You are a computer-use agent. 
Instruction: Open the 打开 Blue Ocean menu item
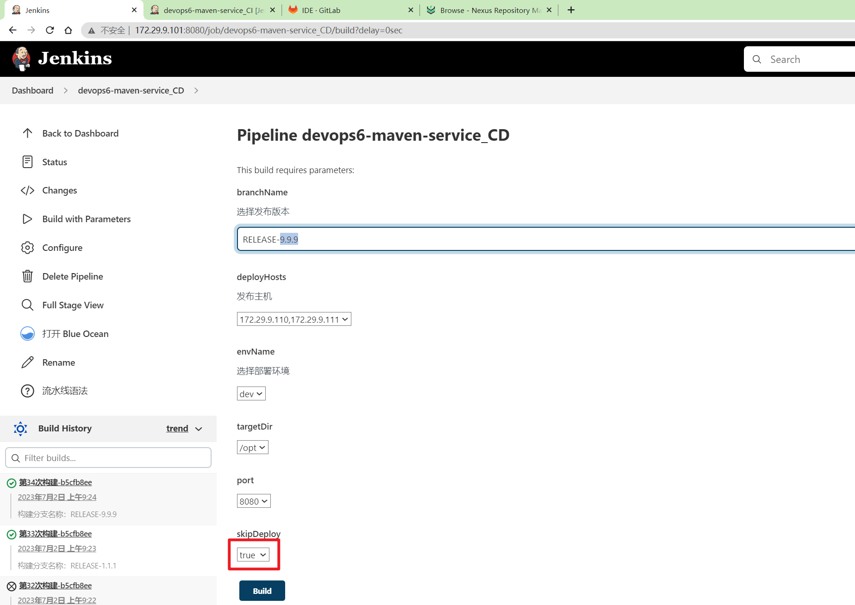pyautogui.click(x=75, y=334)
